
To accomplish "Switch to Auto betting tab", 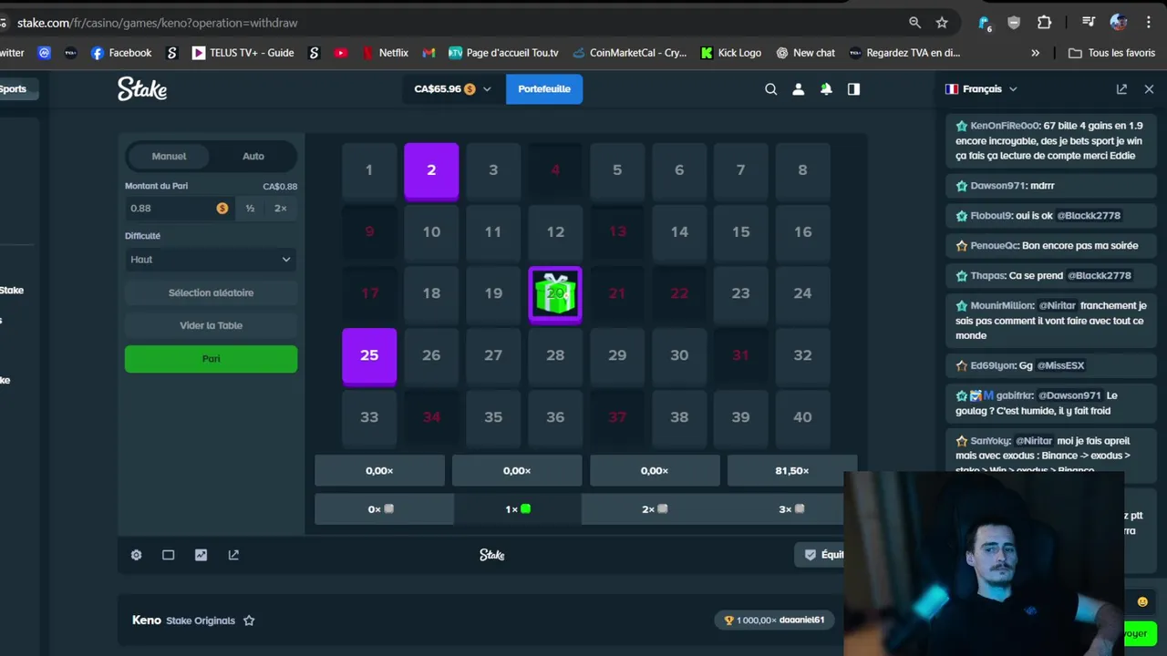I will click(x=253, y=157).
